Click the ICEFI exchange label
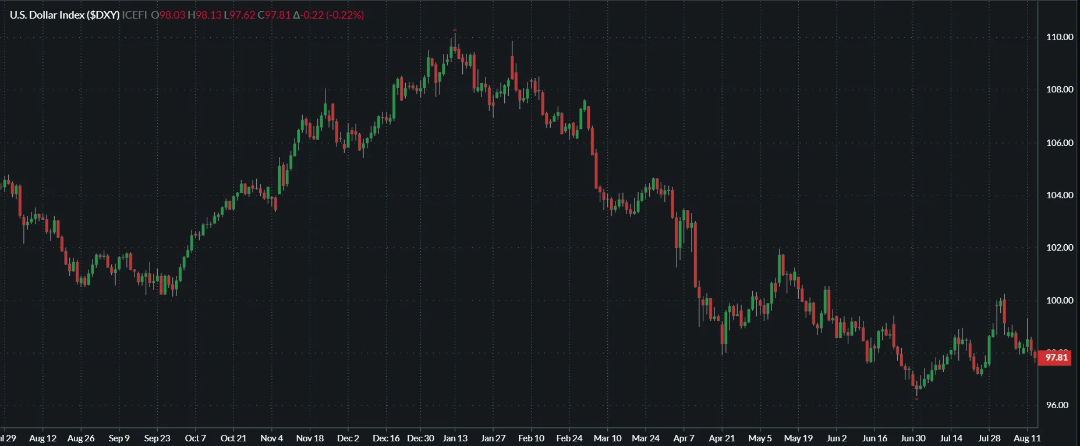The image size is (1080, 446). coord(134,15)
